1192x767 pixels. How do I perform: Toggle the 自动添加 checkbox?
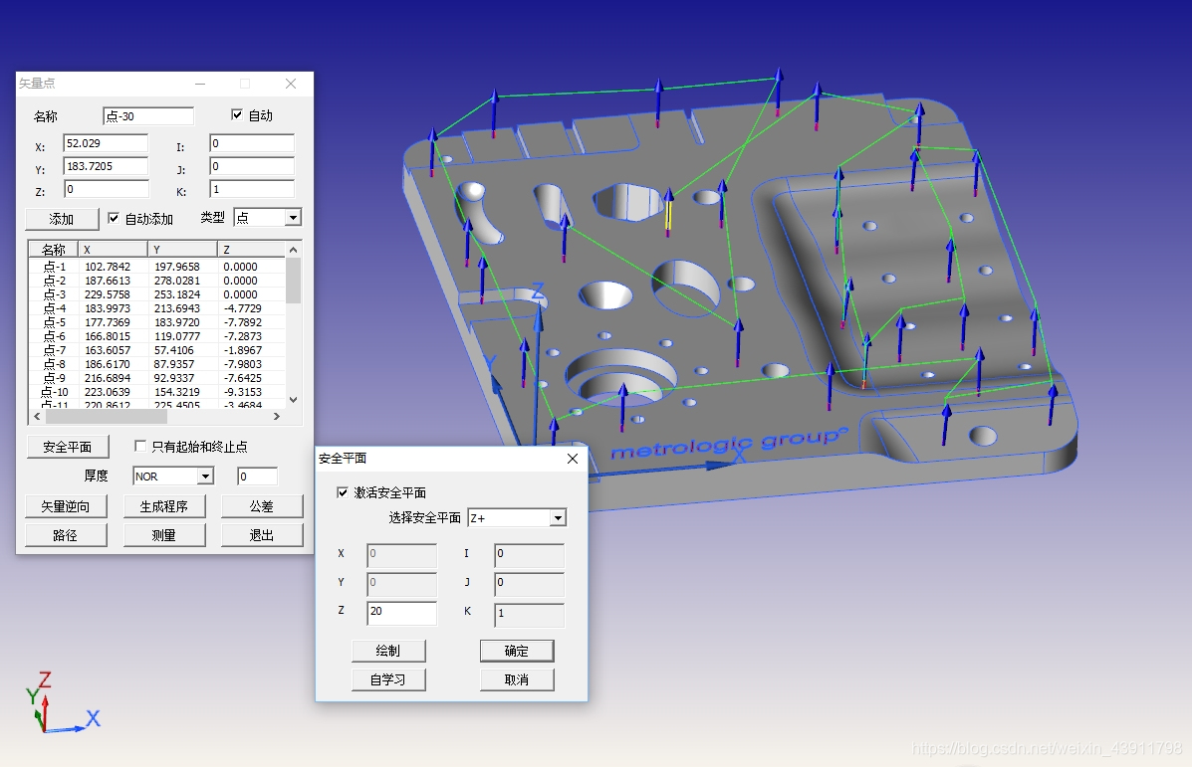click(x=114, y=218)
